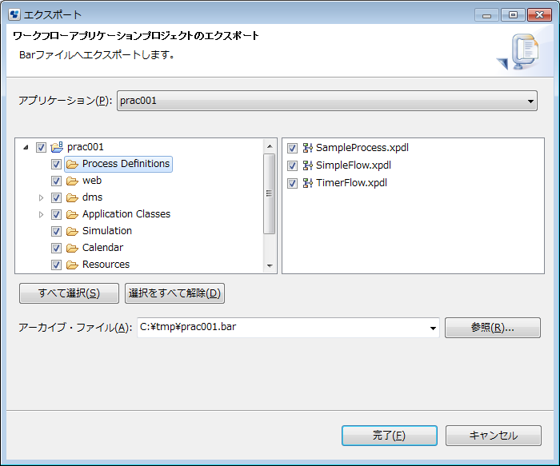560x466 pixels.
Task: Click the TimerFlow.xpdl workflow file icon
Action: point(307,183)
